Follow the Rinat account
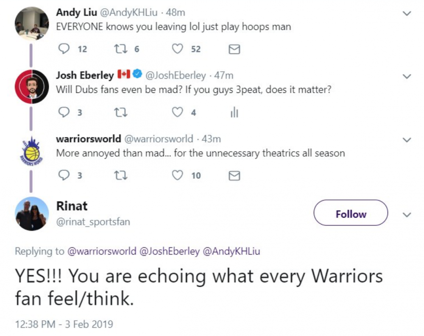The image size is (424, 336). click(x=351, y=213)
